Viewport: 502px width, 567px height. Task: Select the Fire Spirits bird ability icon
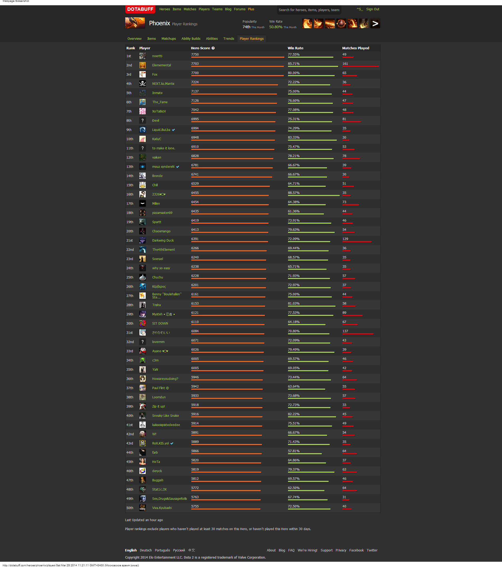point(318,23)
